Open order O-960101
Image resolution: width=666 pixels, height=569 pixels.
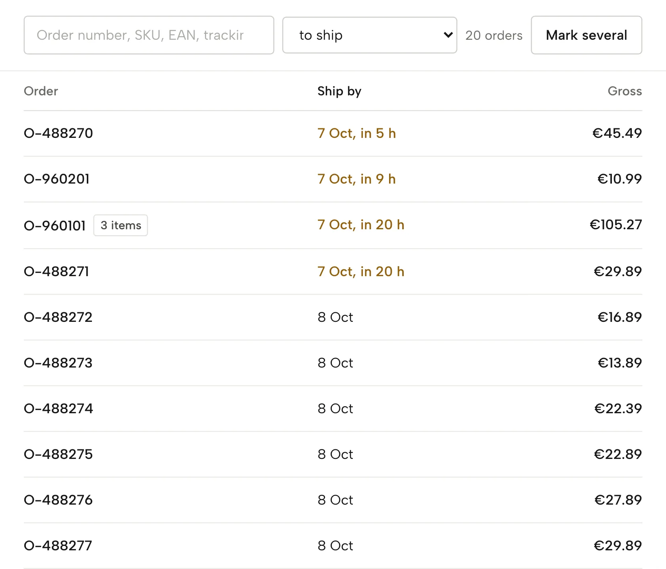pos(55,225)
